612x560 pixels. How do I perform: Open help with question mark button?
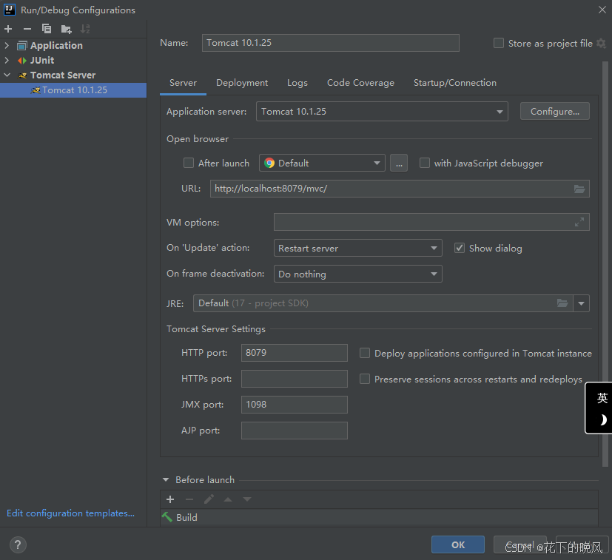pyautogui.click(x=18, y=544)
